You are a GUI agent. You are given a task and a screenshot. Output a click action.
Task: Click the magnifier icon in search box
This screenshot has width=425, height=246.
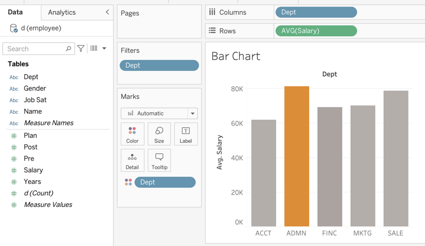click(x=68, y=49)
